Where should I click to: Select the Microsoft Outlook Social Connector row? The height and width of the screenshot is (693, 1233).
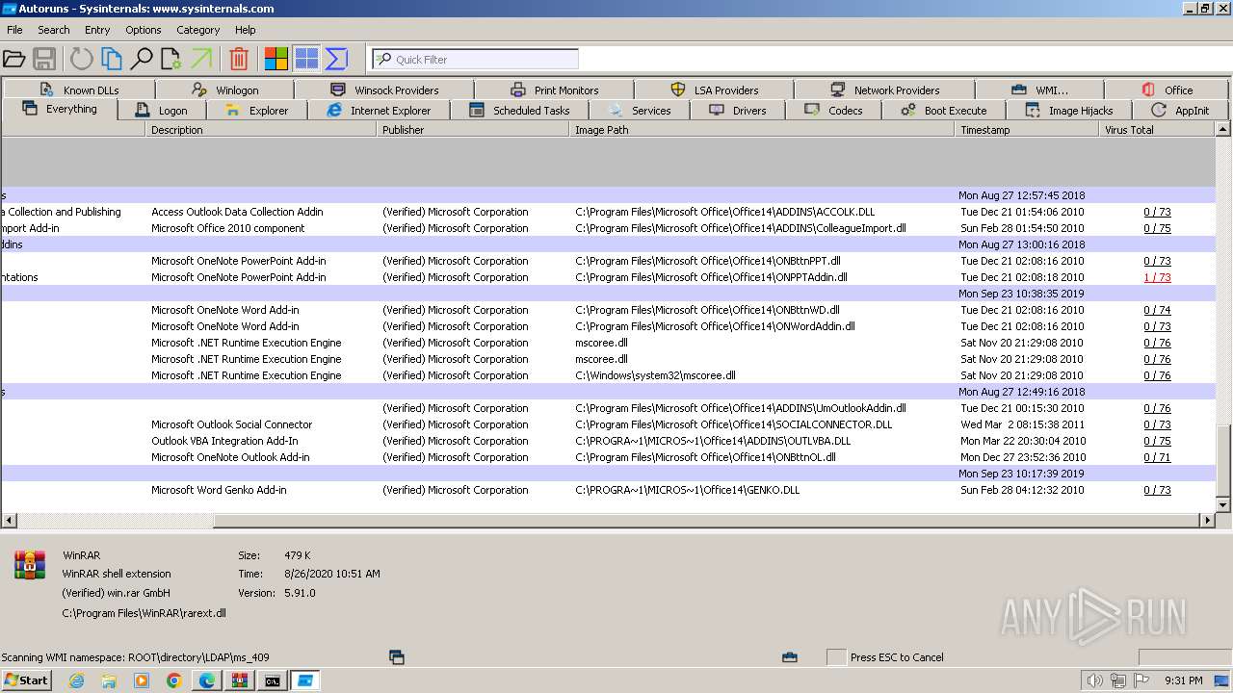click(609, 424)
